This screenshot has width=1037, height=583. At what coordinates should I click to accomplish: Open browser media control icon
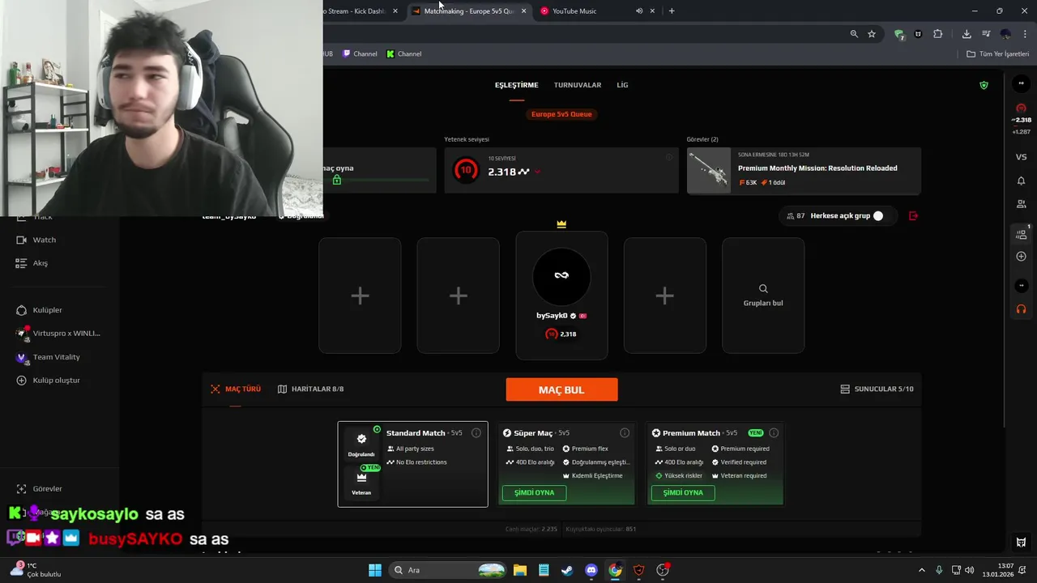pos(986,34)
